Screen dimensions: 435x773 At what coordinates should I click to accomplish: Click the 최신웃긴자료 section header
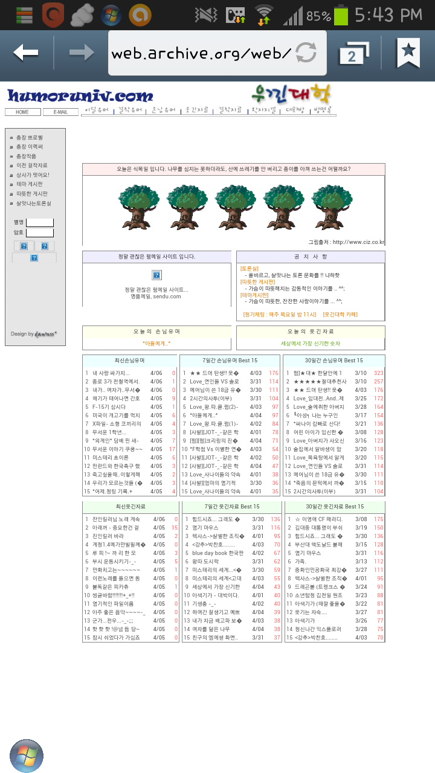[x=130, y=507]
